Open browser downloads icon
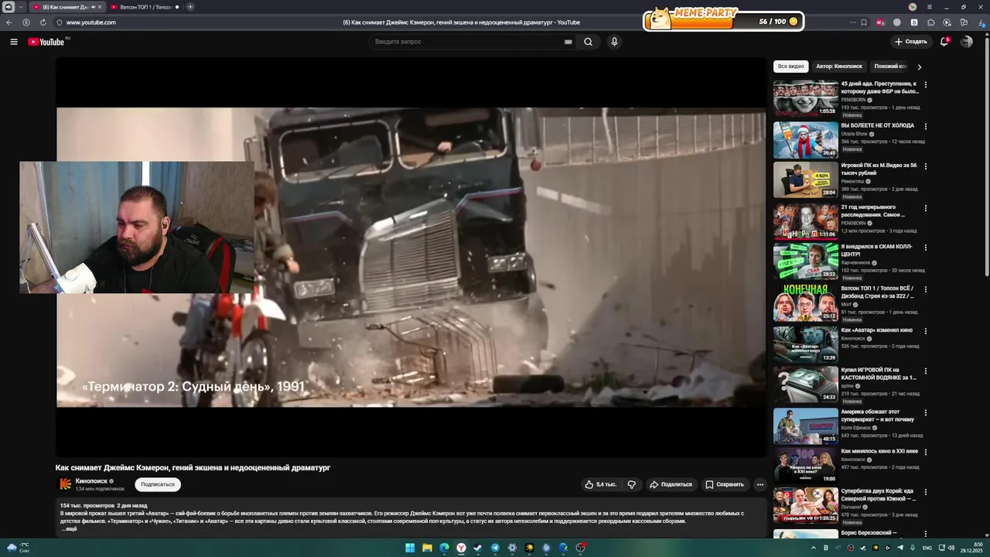This screenshot has height=557, width=990. tap(981, 22)
